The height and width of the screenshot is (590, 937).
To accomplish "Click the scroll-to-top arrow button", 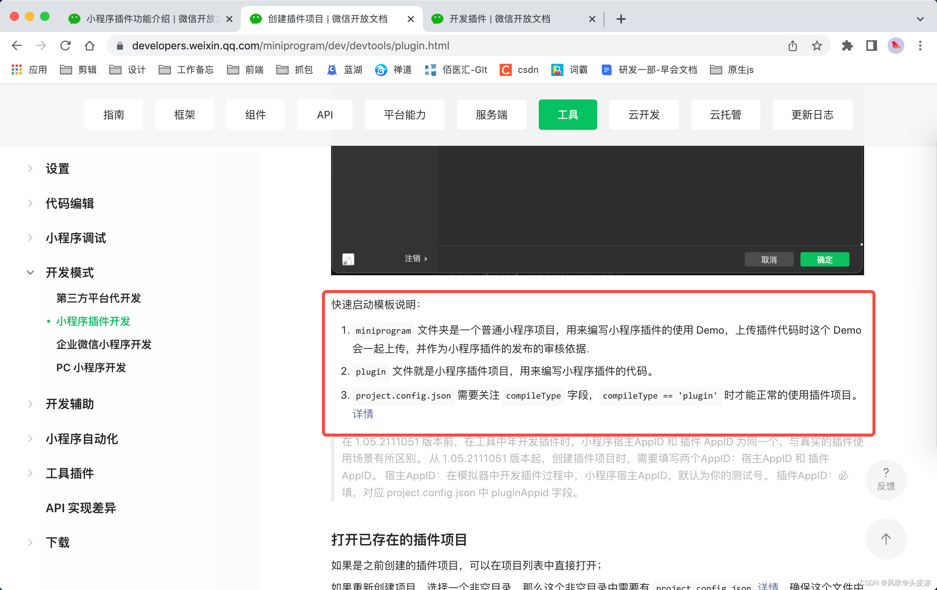I will (x=886, y=539).
